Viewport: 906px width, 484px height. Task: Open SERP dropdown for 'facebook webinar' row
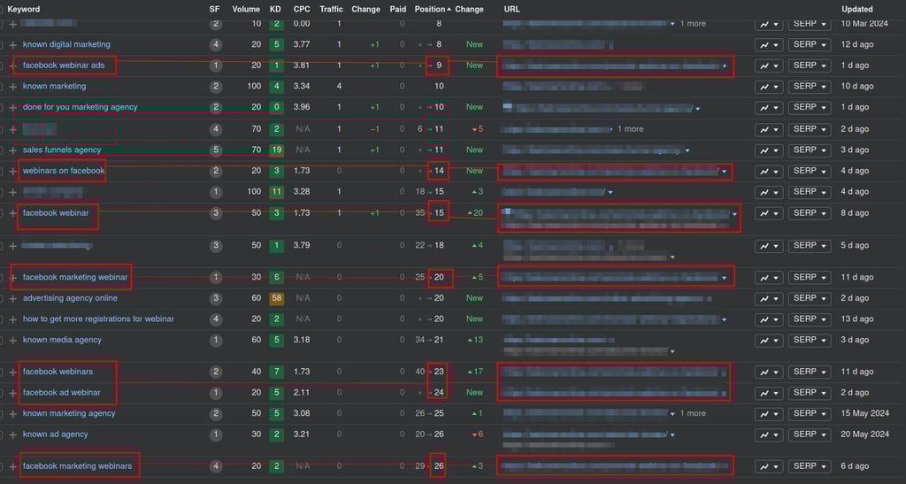809,213
